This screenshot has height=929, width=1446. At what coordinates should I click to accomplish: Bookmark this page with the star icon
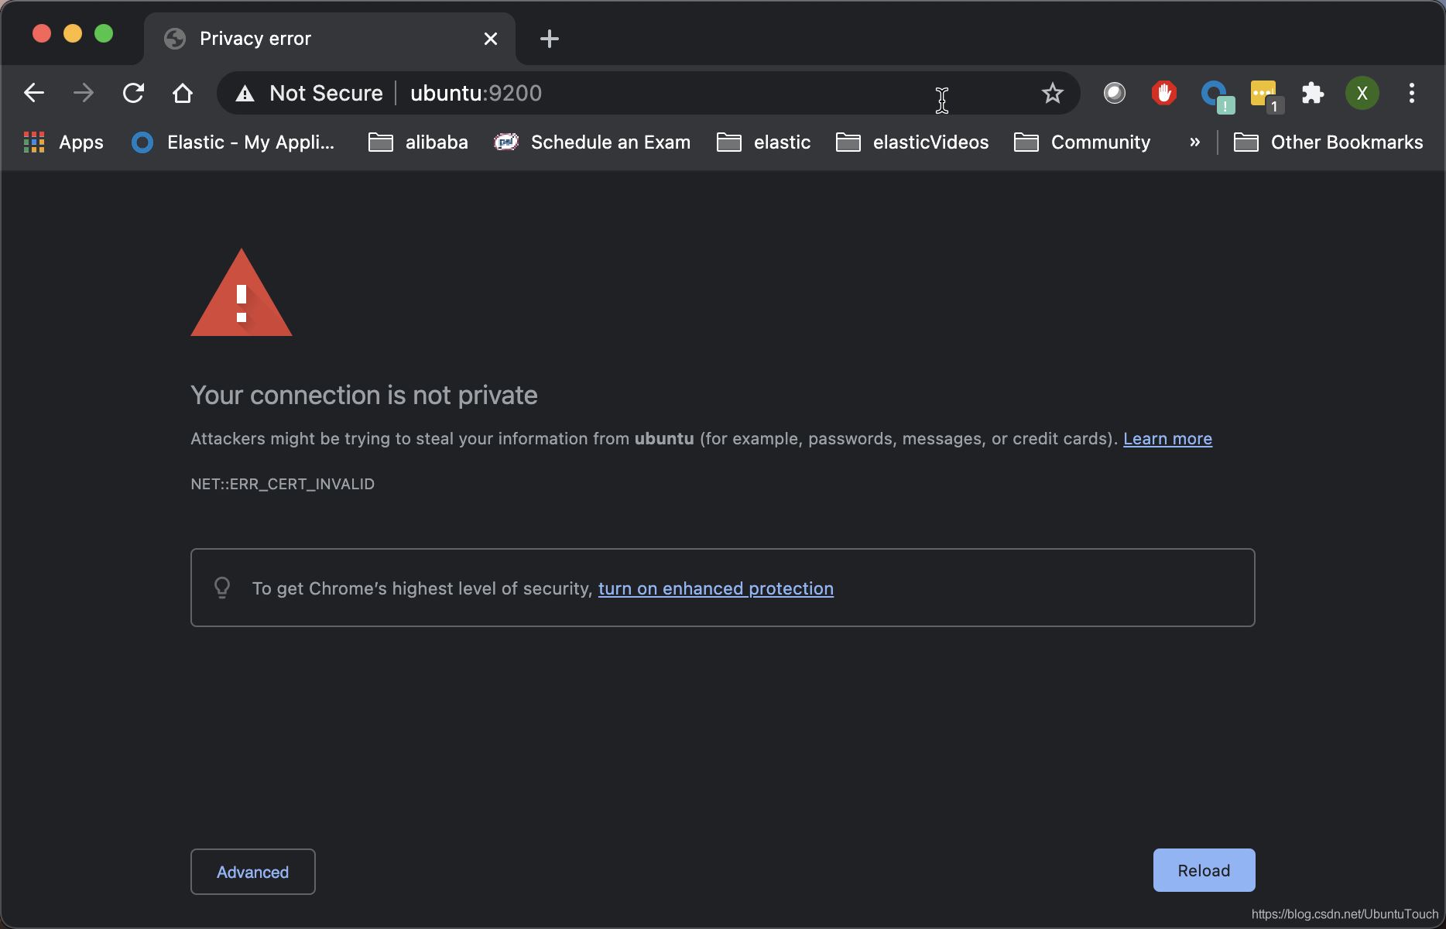pos(1052,94)
